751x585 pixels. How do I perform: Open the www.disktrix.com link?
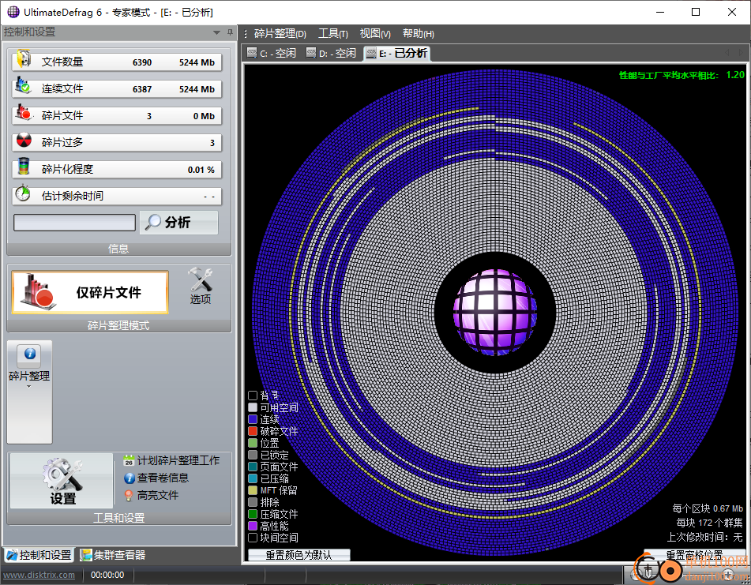point(39,575)
